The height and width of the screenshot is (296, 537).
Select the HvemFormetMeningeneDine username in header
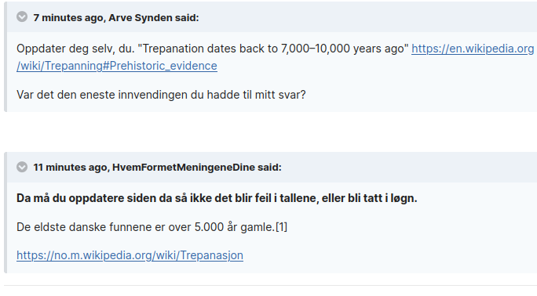pos(184,168)
